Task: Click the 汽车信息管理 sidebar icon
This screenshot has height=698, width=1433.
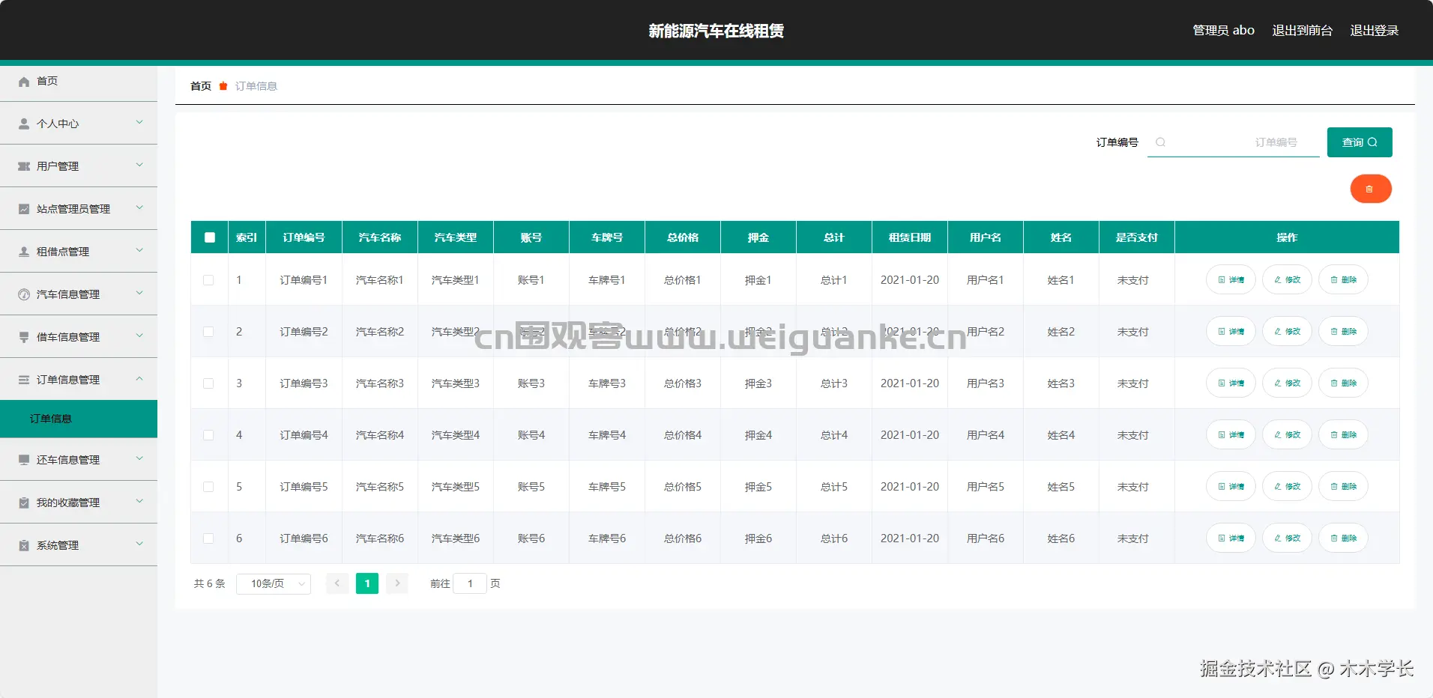Action: tap(24, 294)
